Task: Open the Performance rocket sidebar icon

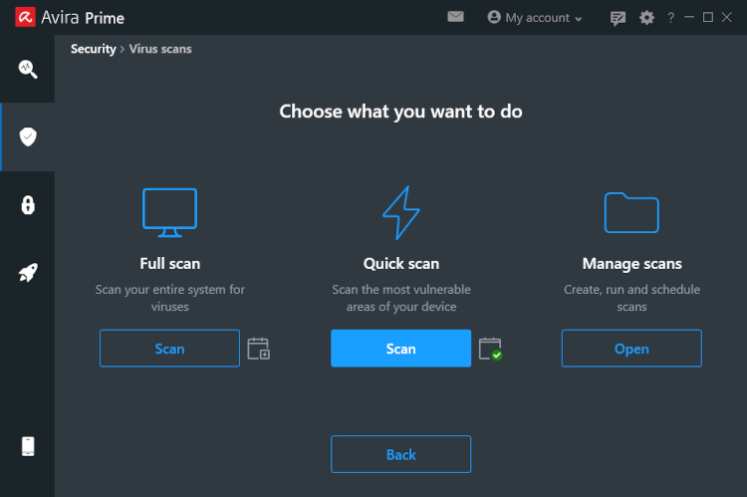Action: pos(28,273)
